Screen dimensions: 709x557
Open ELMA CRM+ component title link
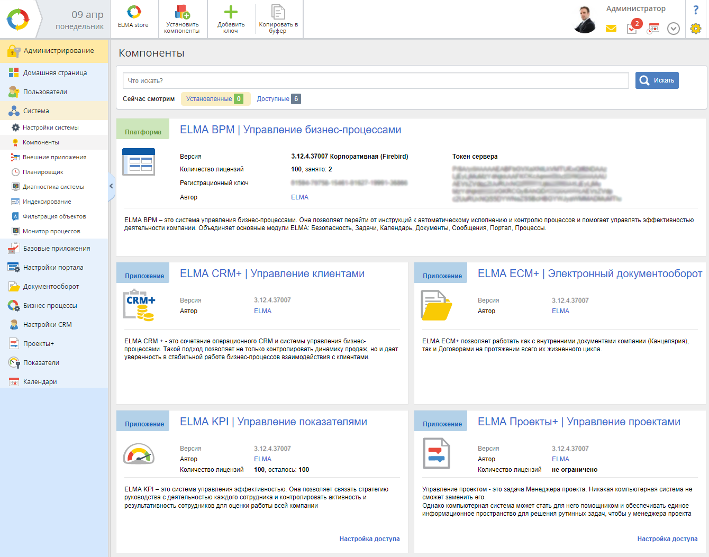coord(272,273)
